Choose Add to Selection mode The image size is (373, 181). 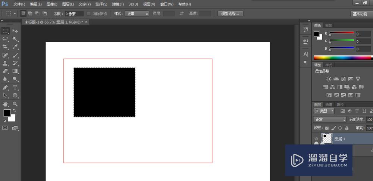tap(30, 13)
